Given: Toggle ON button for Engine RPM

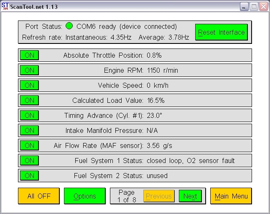Looking at the screenshot, I should click(29, 70).
